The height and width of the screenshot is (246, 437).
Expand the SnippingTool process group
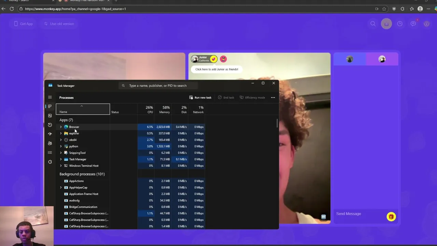61,153
